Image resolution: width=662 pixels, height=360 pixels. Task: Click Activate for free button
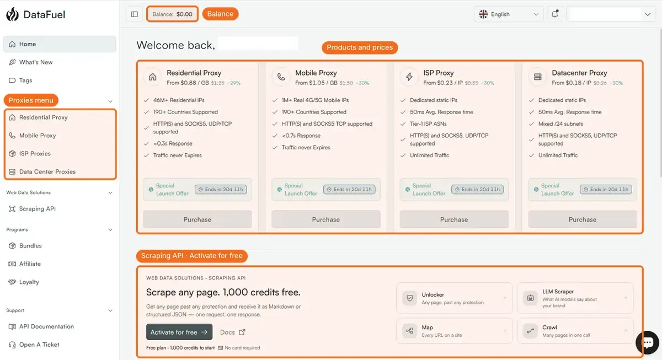pos(179,332)
